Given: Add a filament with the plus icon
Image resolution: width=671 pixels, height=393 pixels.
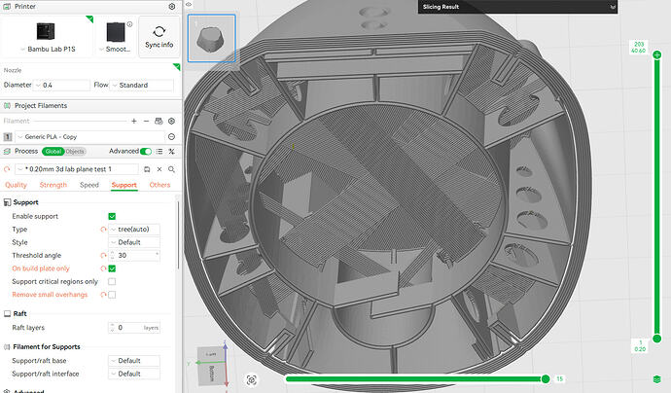Looking at the screenshot, I should pos(134,122).
